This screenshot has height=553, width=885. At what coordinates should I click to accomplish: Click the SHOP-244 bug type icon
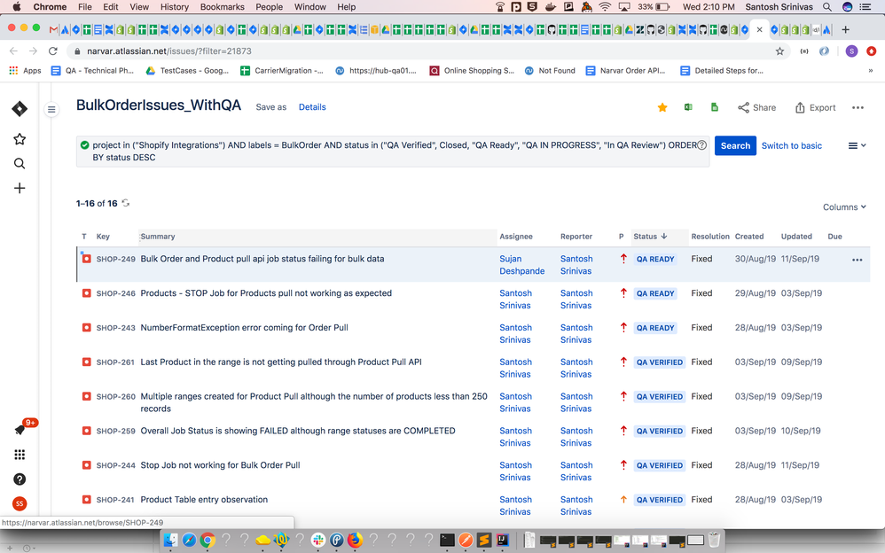(x=86, y=465)
